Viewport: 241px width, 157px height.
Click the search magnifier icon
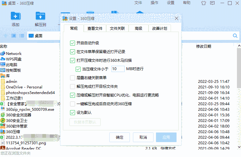(235, 36)
